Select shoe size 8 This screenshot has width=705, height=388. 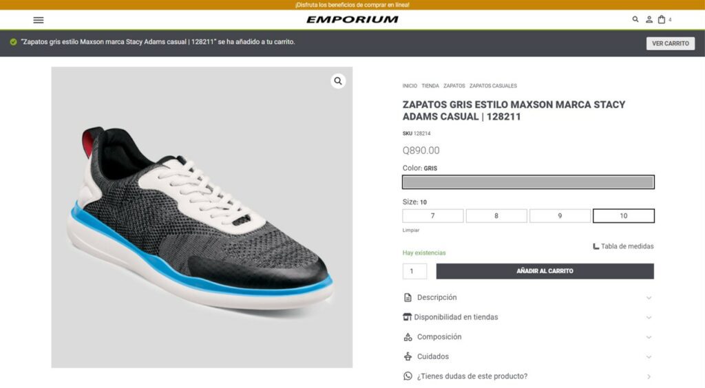(496, 215)
